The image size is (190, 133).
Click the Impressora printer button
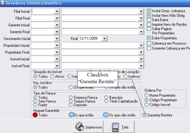coord(89,127)
